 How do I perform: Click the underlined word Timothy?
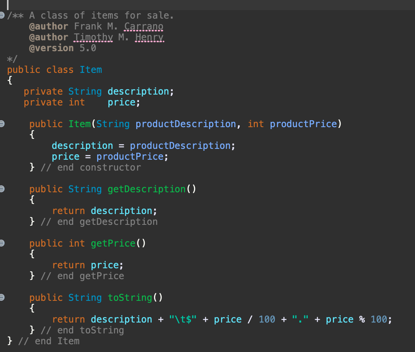click(x=93, y=37)
